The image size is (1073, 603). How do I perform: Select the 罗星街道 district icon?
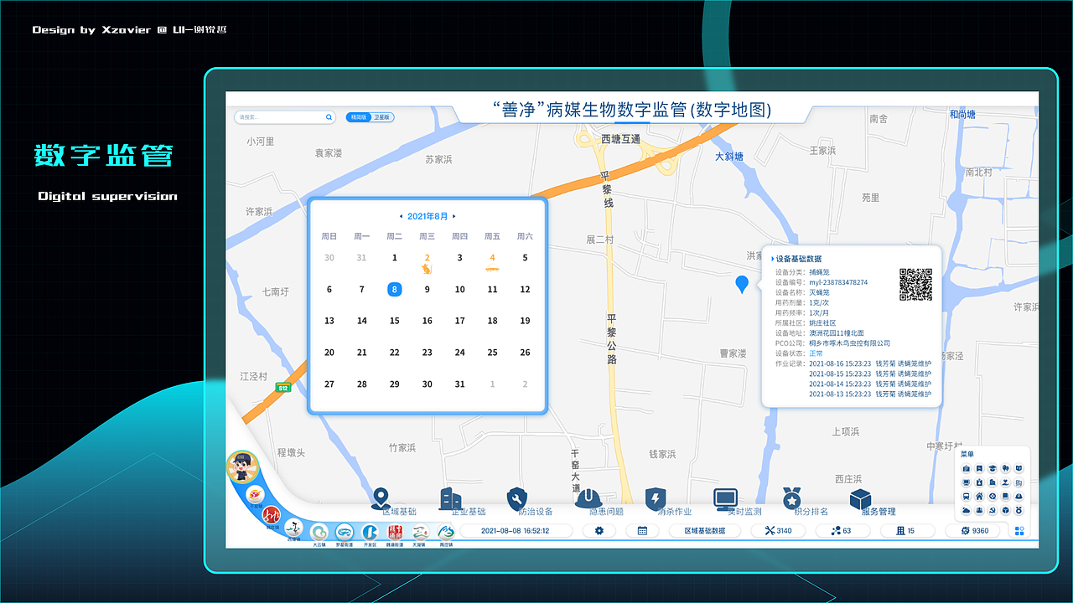pos(345,532)
